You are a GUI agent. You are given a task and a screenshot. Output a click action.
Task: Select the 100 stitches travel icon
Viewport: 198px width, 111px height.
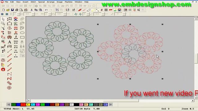[x=16, y=47]
